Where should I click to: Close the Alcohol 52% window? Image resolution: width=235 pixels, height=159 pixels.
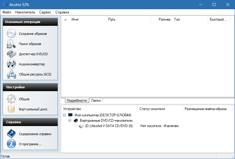pyautogui.click(x=228, y=5)
